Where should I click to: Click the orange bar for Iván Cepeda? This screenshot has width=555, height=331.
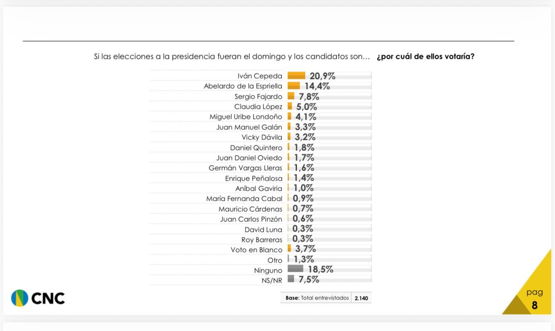[296, 76]
